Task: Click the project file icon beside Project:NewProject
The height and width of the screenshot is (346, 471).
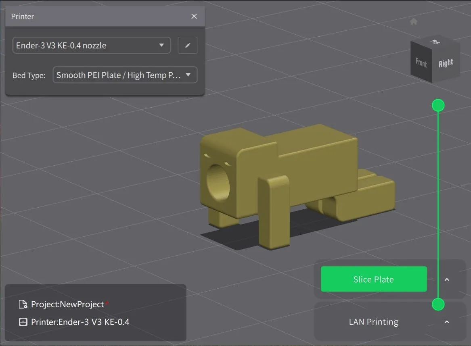Action: tap(23, 304)
